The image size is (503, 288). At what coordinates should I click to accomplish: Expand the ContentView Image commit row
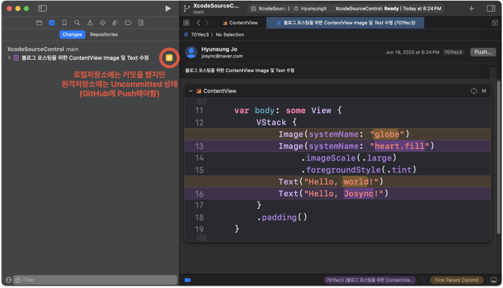click(9, 58)
